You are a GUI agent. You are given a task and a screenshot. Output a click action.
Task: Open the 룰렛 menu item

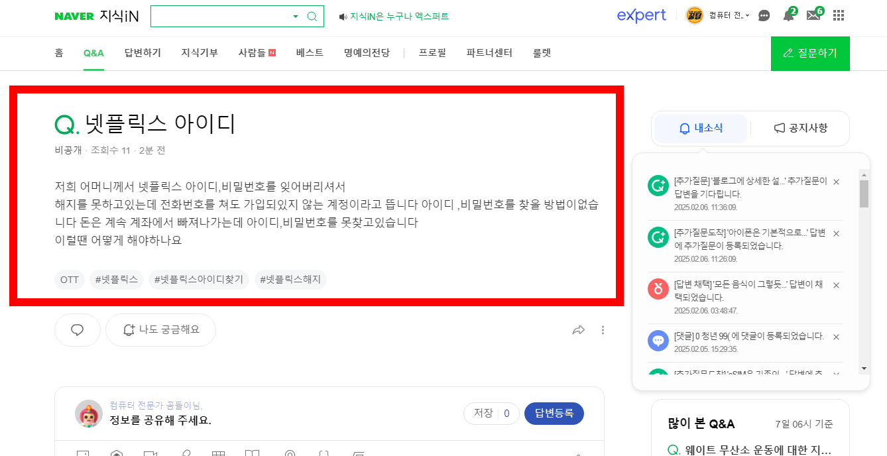(x=542, y=53)
